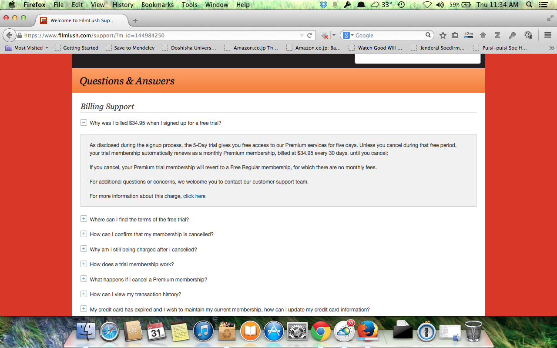Open the Most Visited bookmarks dropdown
The height and width of the screenshot is (348, 557).
[x=27, y=48]
